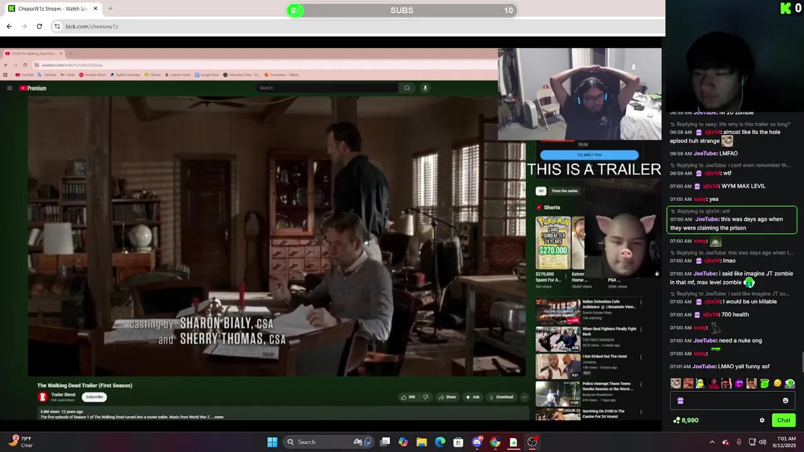
Task: Click the purple heart-eyes emote
Action: [x=739, y=384]
